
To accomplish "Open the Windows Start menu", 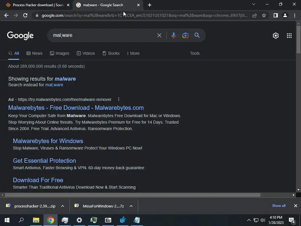I will [7, 220].
